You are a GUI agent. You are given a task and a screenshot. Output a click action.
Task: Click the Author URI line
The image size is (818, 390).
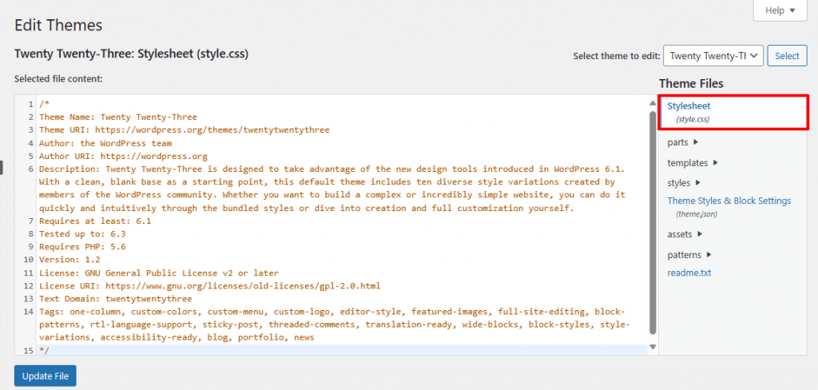[x=123, y=156]
